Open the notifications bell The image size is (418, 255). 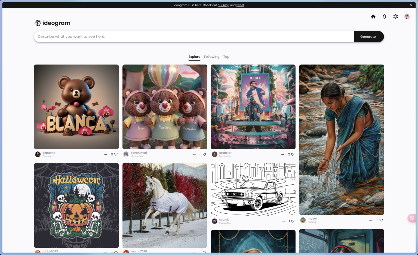click(384, 17)
